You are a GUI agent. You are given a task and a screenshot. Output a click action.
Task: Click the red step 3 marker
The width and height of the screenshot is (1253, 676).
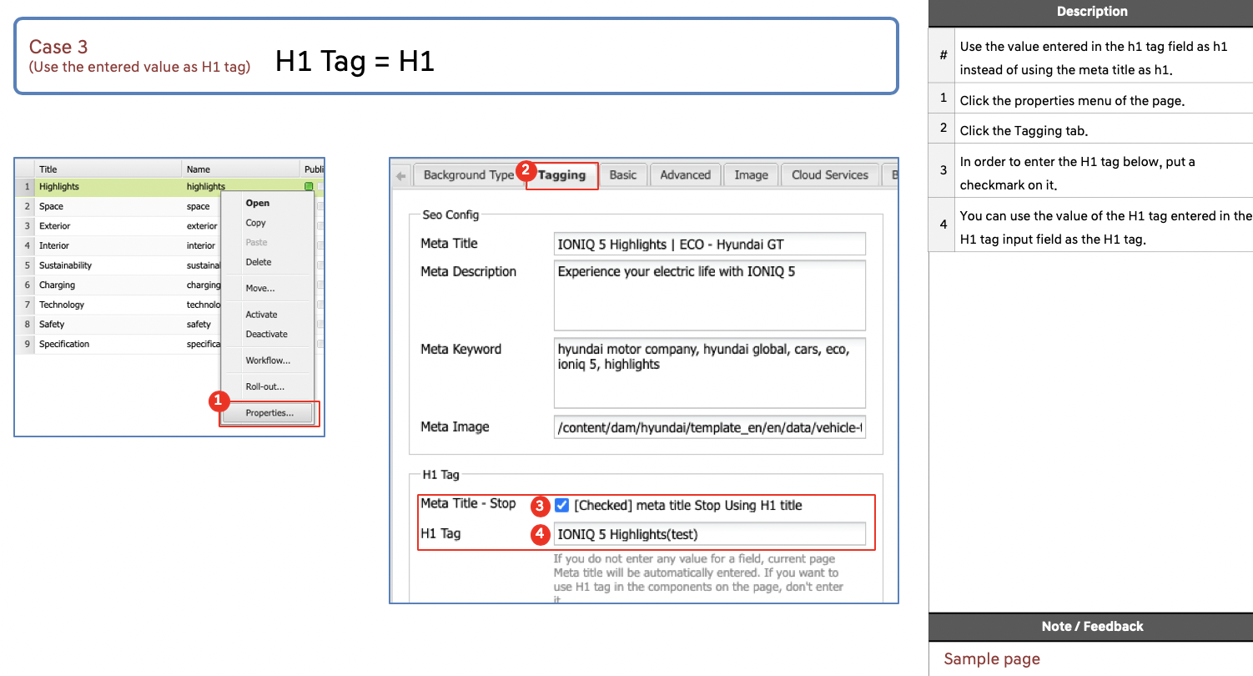540,506
